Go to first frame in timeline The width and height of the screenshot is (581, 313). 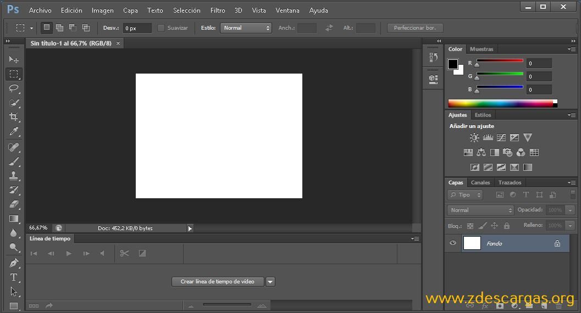[34, 254]
